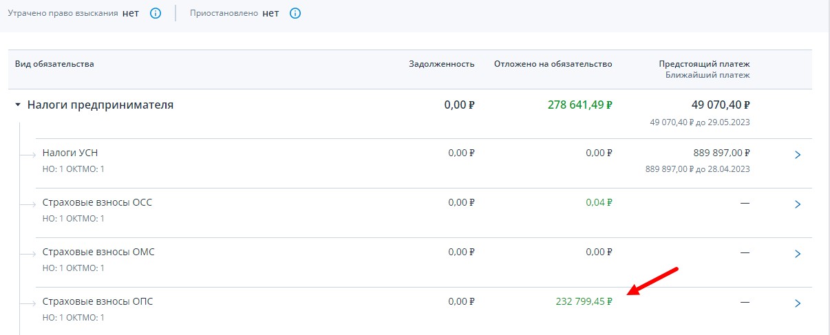Click Отложено на обязательство column header
The image size is (830, 335).
click(553, 64)
